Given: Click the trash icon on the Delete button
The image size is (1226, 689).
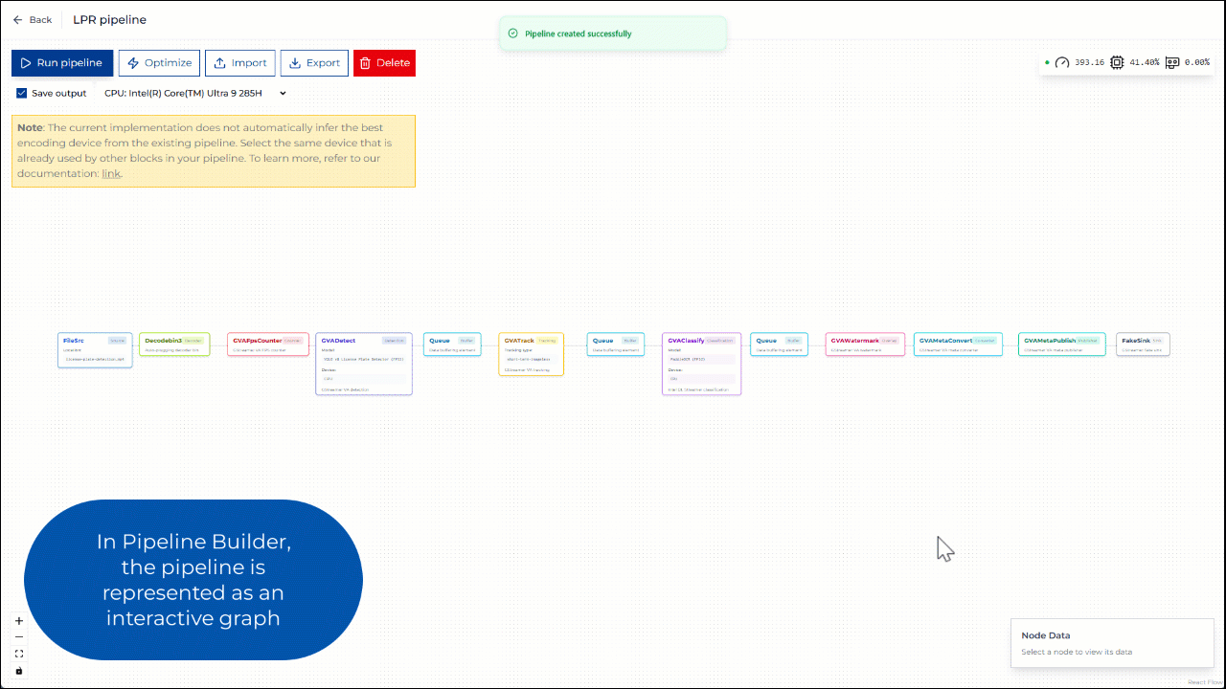Looking at the screenshot, I should pos(367,62).
